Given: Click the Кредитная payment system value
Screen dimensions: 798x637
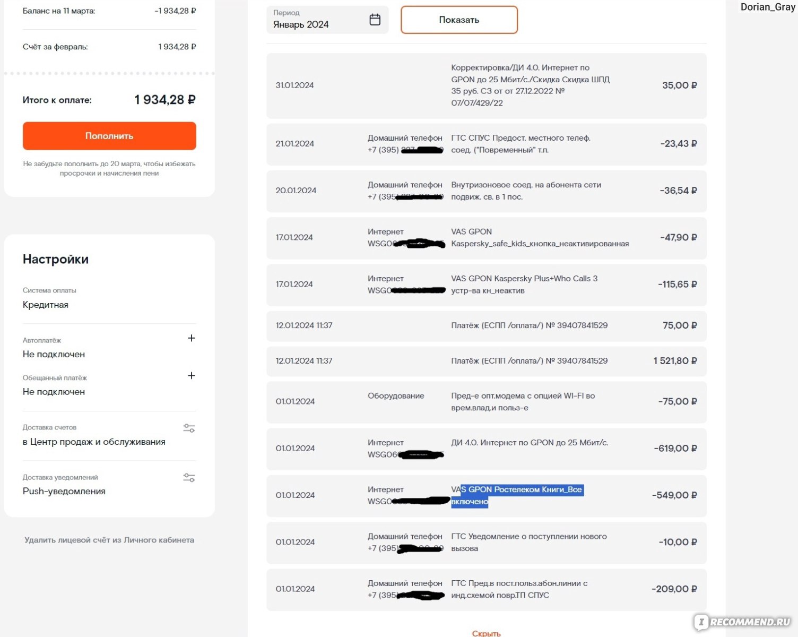Looking at the screenshot, I should pyautogui.click(x=46, y=305).
